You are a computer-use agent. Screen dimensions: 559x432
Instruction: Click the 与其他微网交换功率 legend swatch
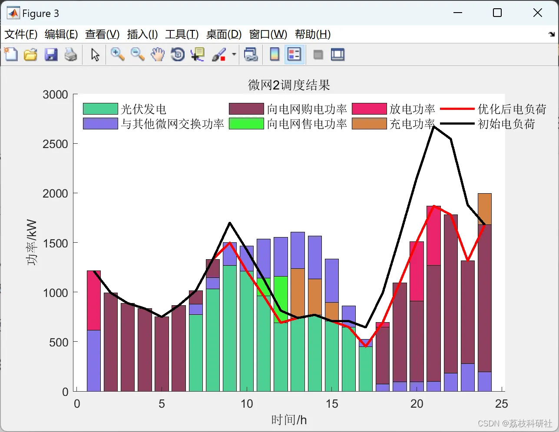tap(100, 123)
